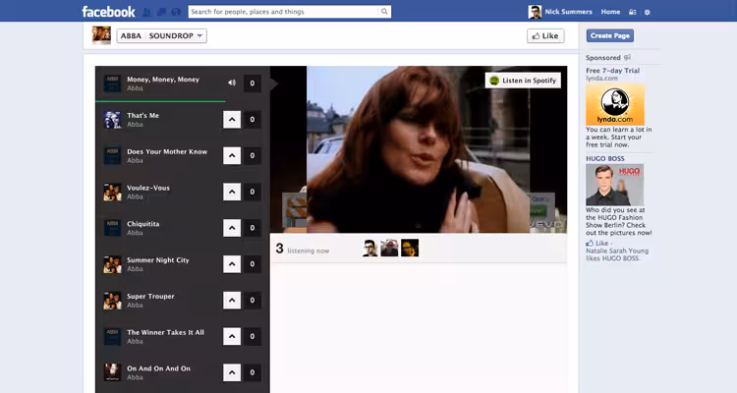Click the HUGO BOSS ad image
This screenshot has width=737, height=393.
click(614, 185)
